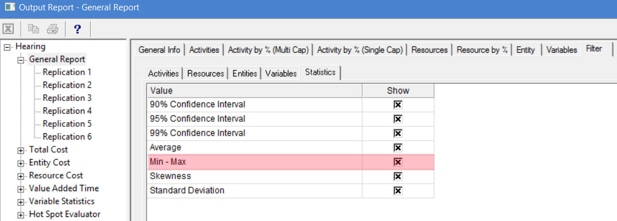
Task: Toggle the Skewness Show checkbox
Action: (x=398, y=176)
